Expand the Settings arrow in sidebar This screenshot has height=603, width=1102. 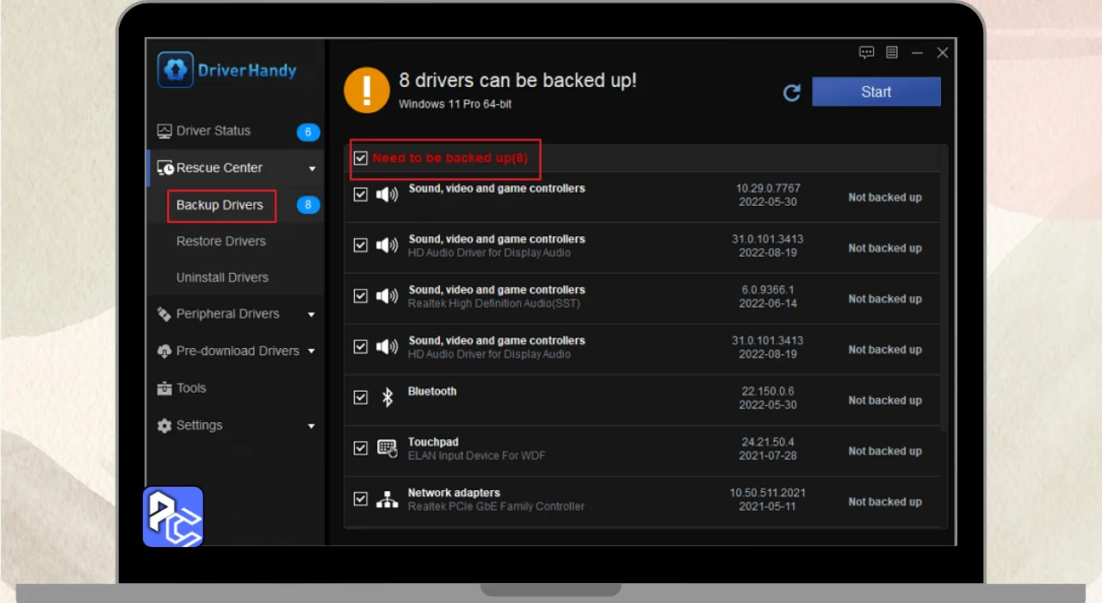click(x=312, y=426)
